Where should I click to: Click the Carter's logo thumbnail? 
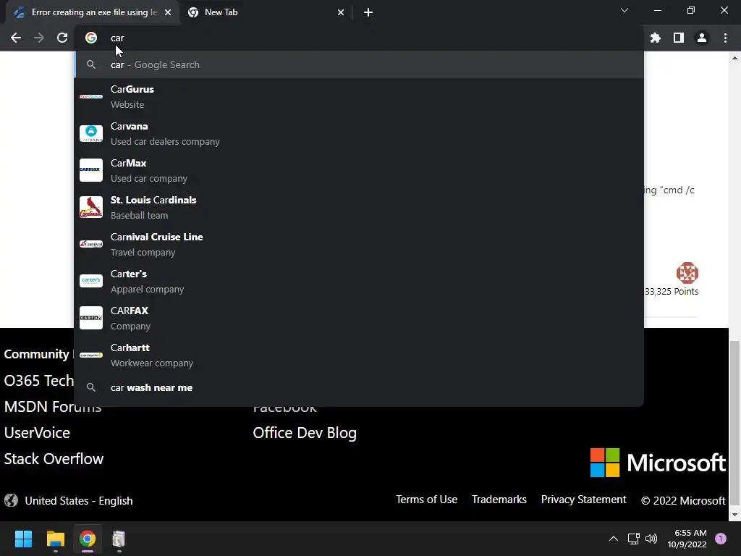point(91,281)
